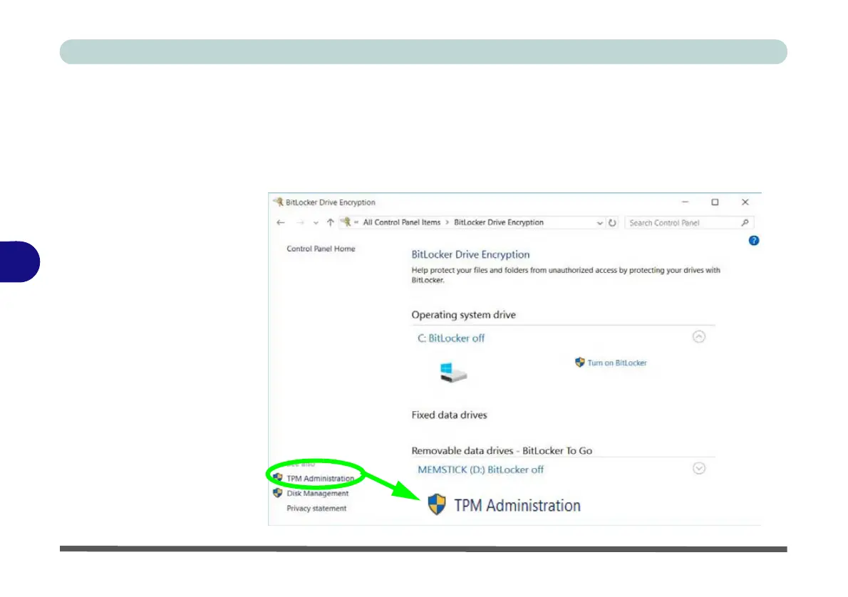Open Control Panel Home link
This screenshot has height=597, width=848.
pyautogui.click(x=321, y=249)
